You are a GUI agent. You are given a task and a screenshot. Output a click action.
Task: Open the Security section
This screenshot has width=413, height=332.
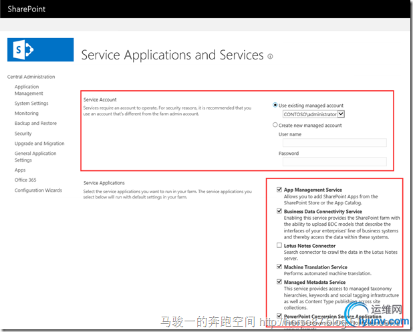[23, 134]
